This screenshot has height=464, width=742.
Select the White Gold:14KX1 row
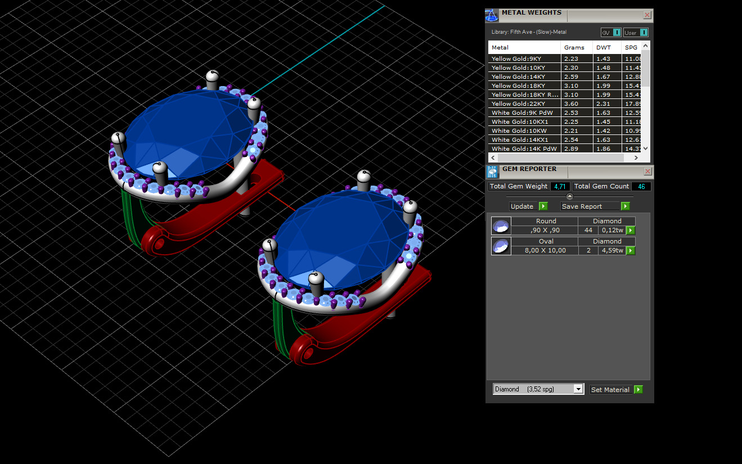[x=565, y=139]
